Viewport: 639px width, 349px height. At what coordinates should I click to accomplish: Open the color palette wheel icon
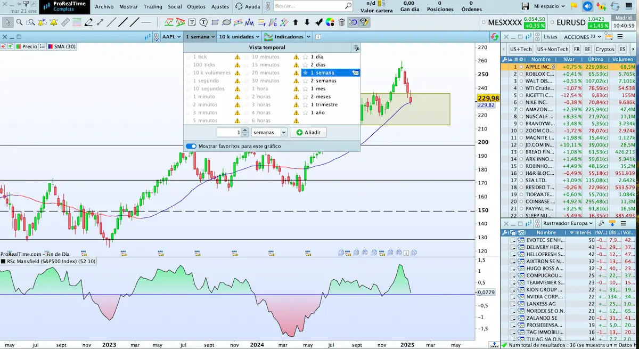click(x=330, y=22)
